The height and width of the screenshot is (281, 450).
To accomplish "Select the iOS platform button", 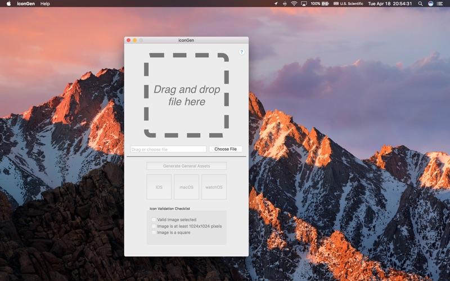I will (159, 187).
